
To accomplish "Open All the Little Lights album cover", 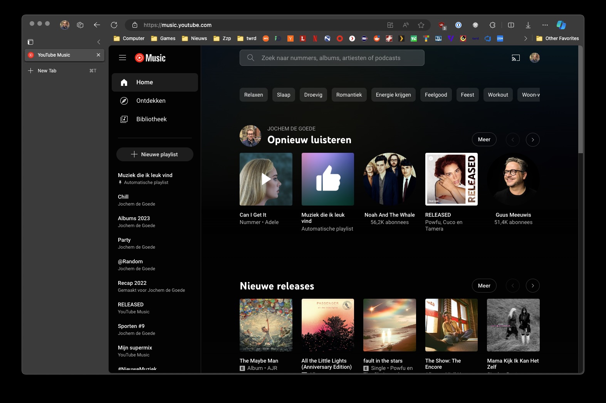I will coord(328,325).
